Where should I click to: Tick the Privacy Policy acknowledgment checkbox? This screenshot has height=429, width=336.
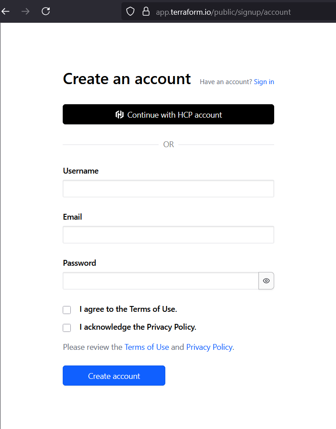point(67,328)
